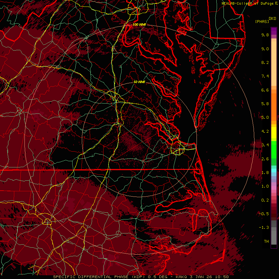Screen dimensions: 279x279
Task: Click the 5.0 value on color scale
Action: [x=265, y=117]
